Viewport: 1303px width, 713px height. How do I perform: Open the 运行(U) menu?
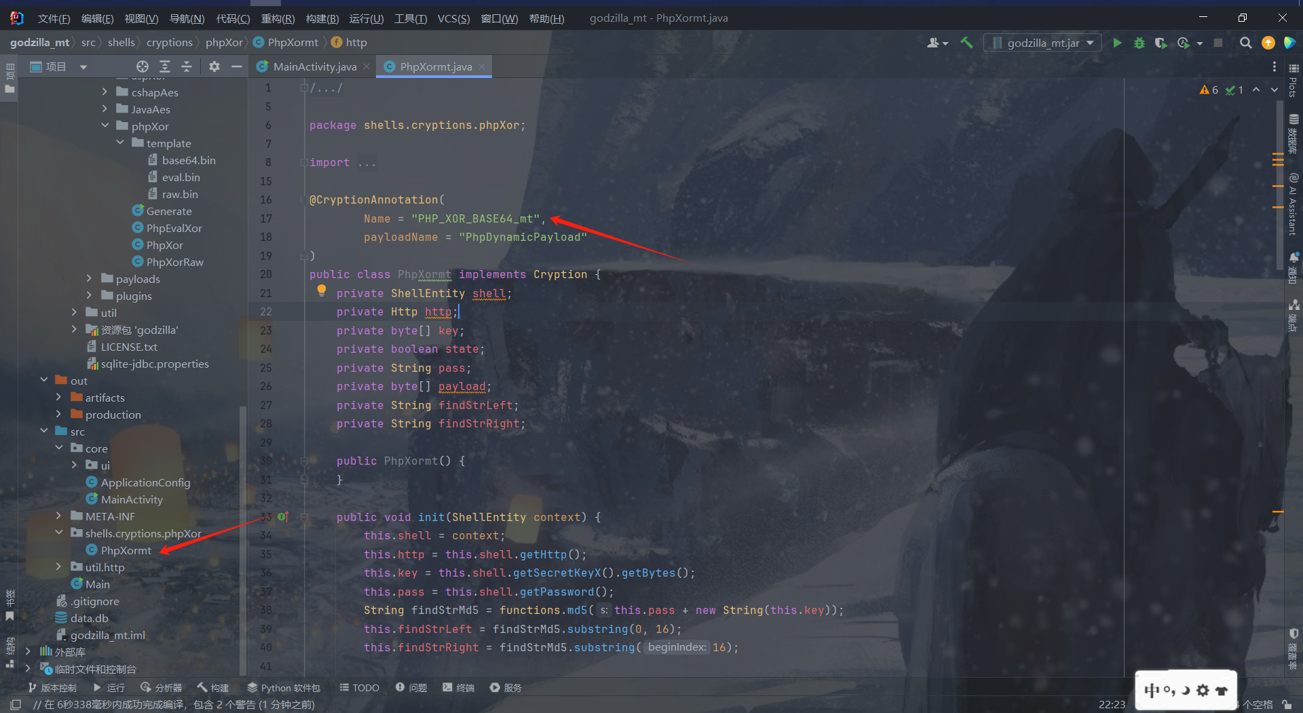tap(366, 18)
